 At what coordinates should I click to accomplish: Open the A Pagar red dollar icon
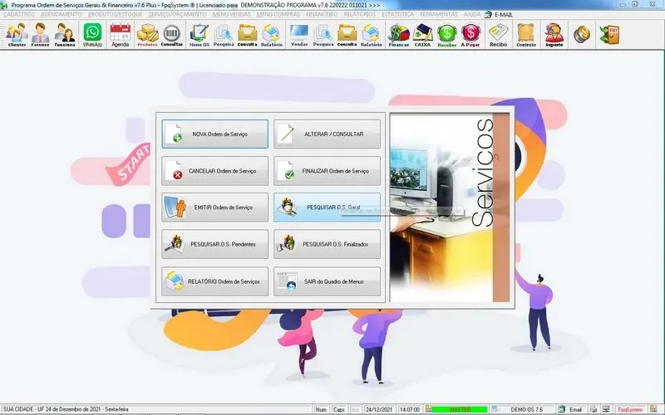point(472,35)
